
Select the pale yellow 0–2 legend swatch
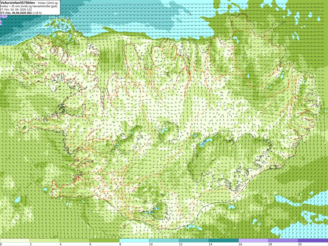[15, 241]
